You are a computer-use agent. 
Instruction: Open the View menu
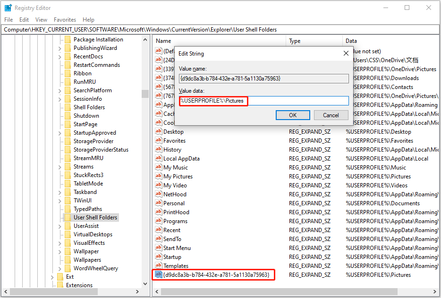[x=41, y=20]
